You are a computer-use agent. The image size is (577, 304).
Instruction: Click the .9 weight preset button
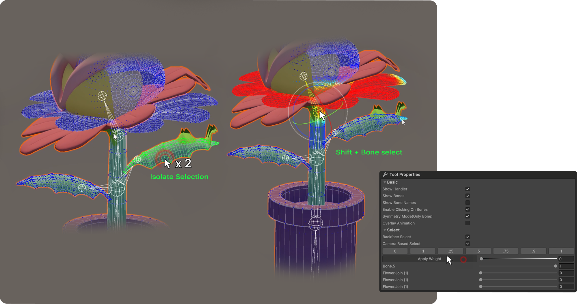point(534,251)
